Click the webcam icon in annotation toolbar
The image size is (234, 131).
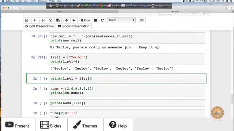pyautogui.click(x=153, y=6)
